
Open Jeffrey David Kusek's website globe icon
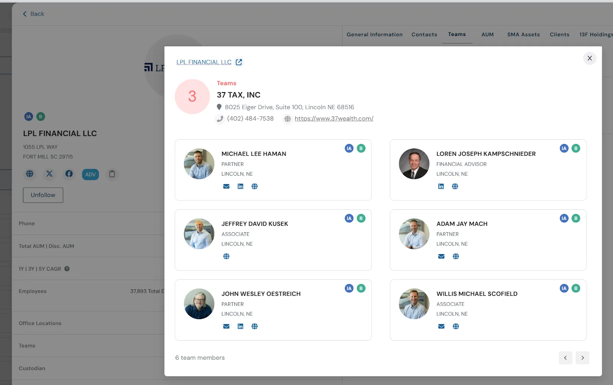click(226, 256)
